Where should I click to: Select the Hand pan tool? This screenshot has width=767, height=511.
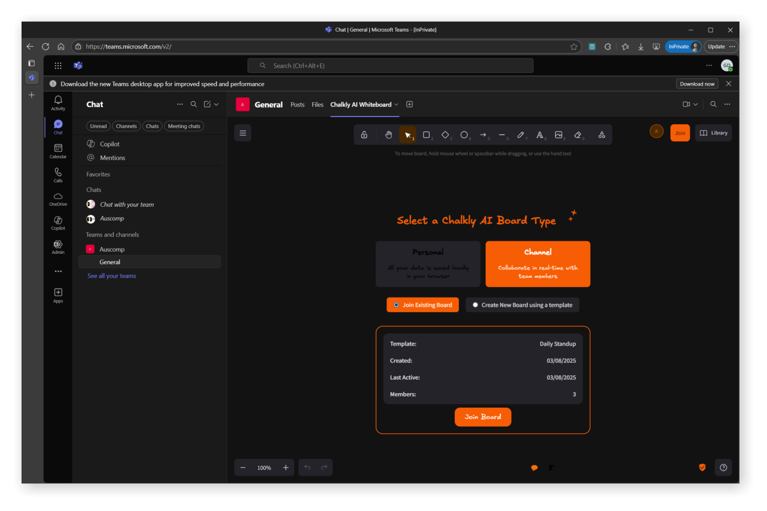click(388, 135)
